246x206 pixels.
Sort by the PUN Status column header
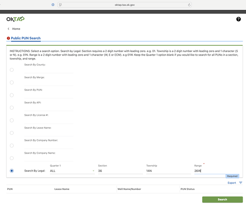(x=187, y=189)
